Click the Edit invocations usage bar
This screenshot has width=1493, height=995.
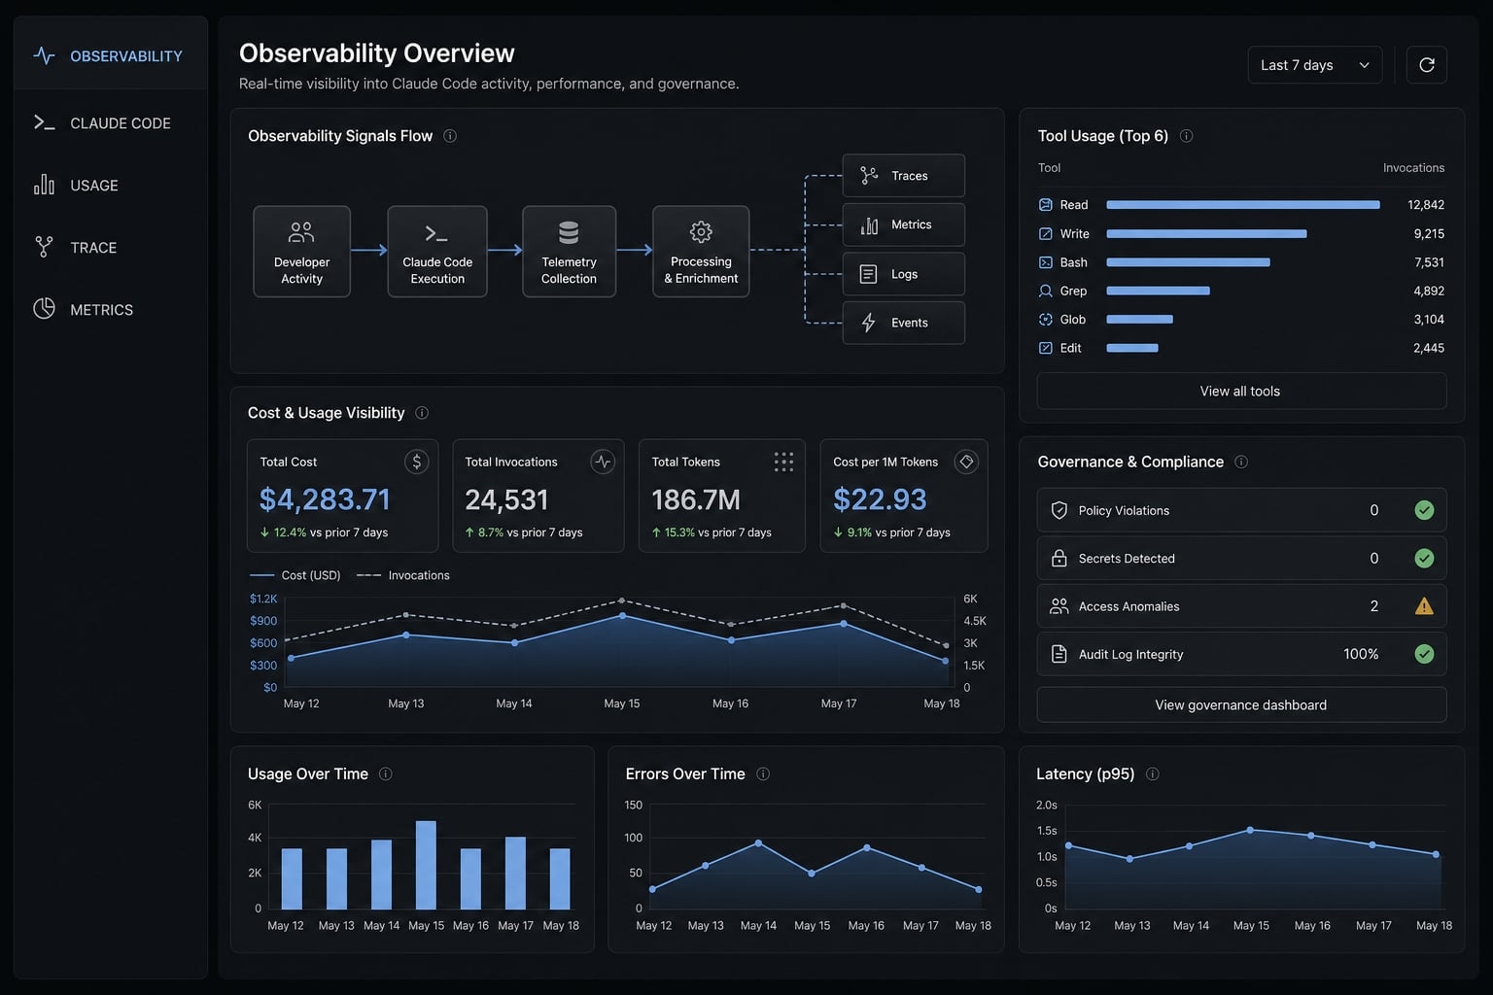tap(1132, 348)
